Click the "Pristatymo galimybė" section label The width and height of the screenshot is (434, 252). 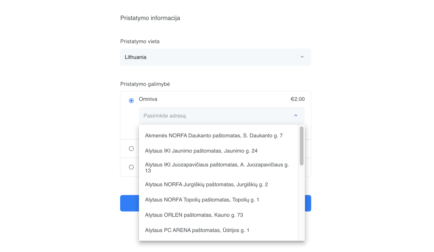(x=145, y=84)
